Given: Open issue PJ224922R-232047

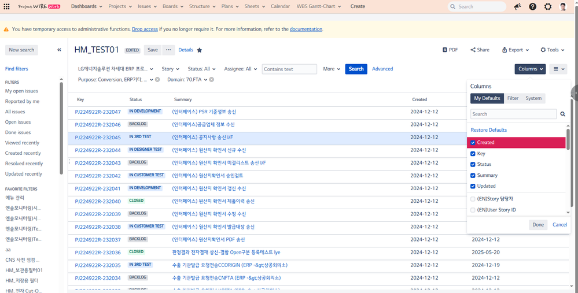Looking at the screenshot, I should coord(98,112).
